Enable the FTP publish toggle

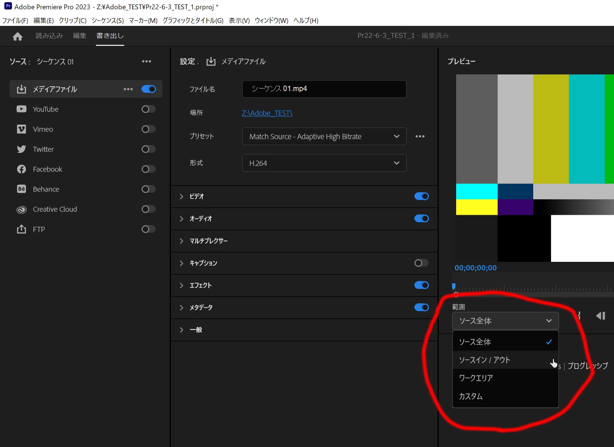coord(149,229)
